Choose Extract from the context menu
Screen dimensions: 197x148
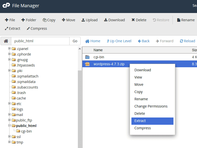(x=152, y=121)
